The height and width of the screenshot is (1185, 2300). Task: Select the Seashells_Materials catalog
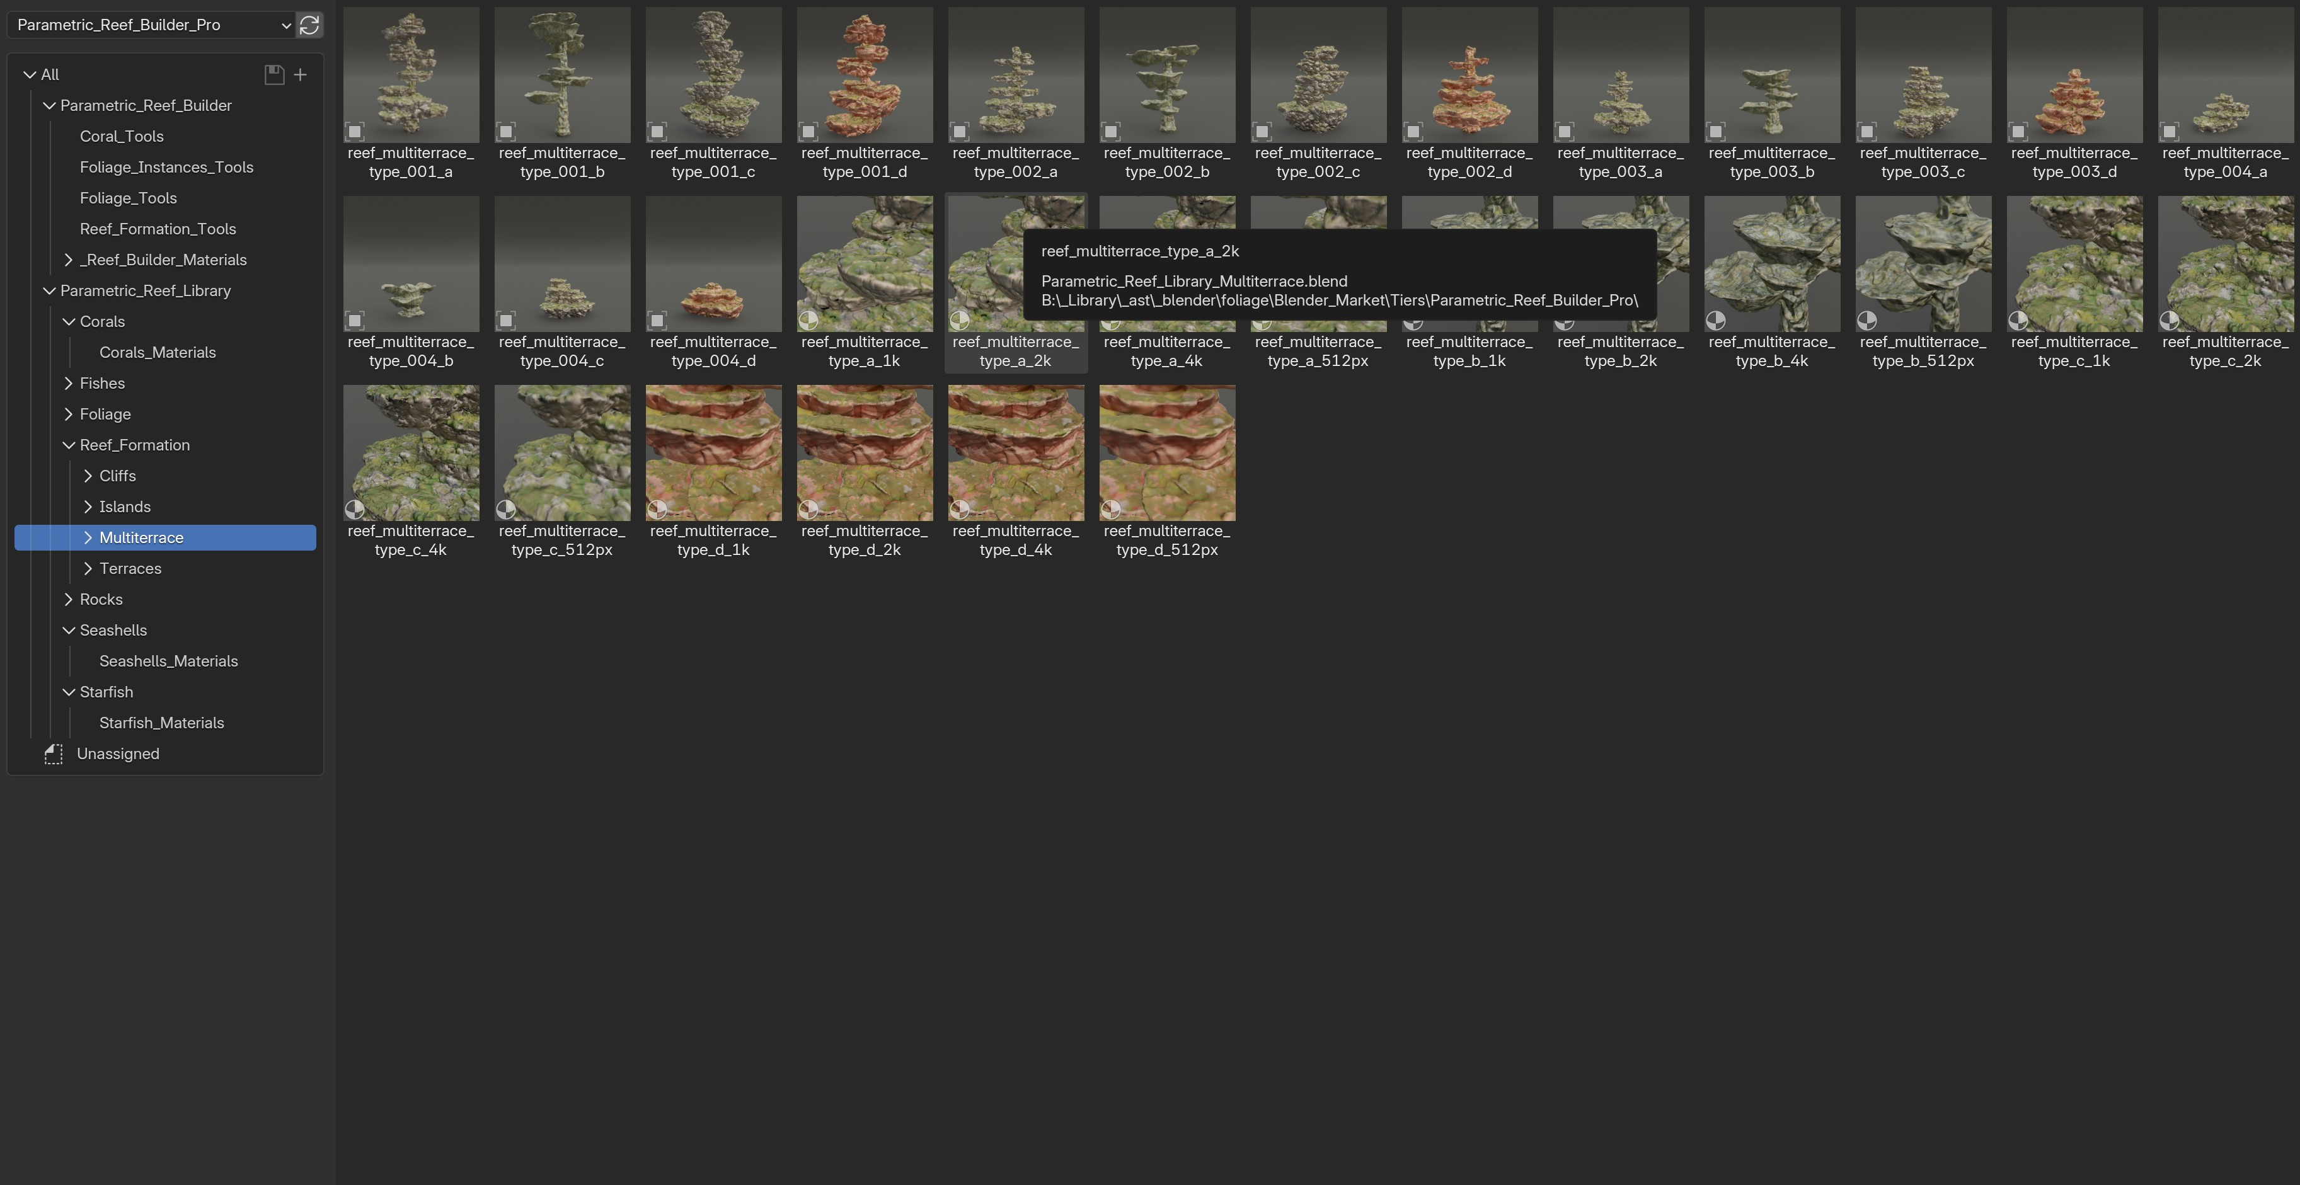pos(168,661)
